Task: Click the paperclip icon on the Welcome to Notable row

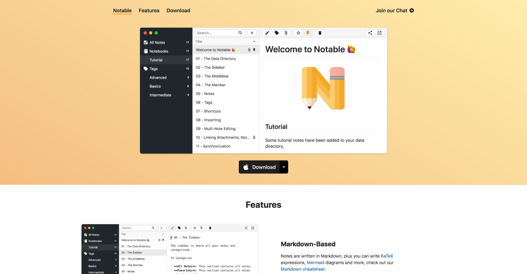Action: (249, 50)
